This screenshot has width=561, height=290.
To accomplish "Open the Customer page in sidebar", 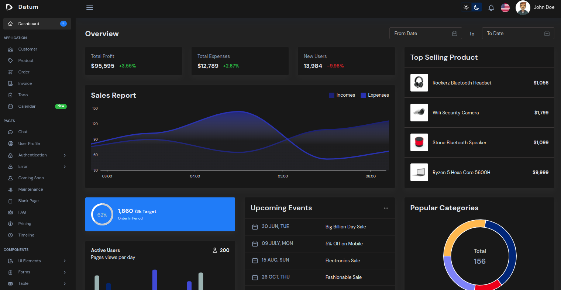I will click(28, 49).
